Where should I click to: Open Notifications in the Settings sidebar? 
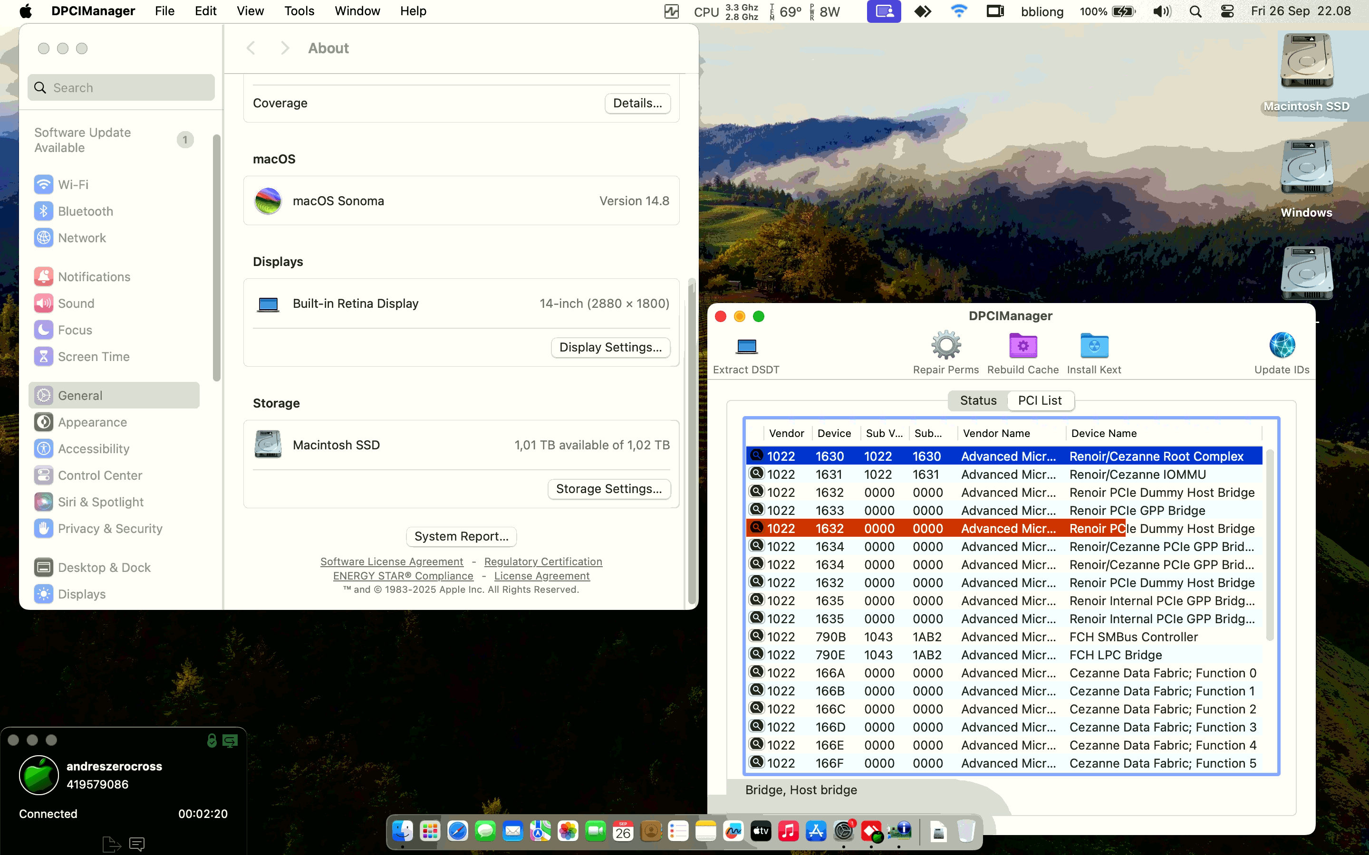click(114, 276)
